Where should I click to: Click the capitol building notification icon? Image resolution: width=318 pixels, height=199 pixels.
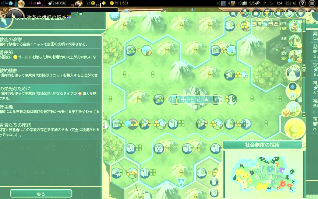pyautogui.click(x=294, y=73)
